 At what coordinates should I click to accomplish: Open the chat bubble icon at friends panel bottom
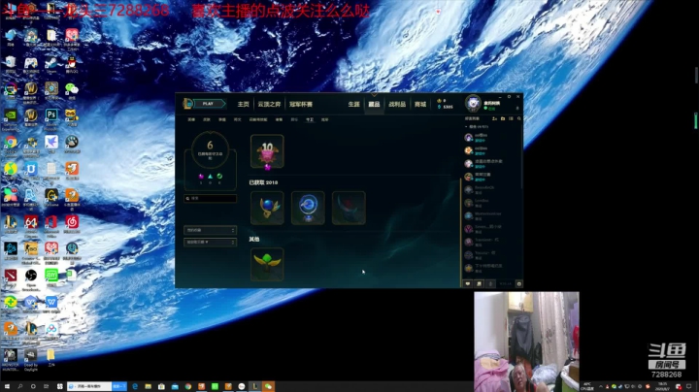click(468, 283)
